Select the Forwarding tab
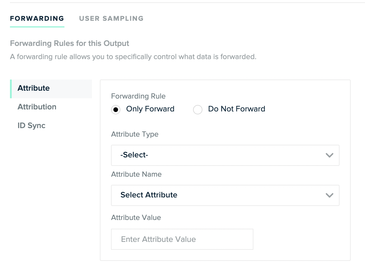This screenshot has height=272, width=365. (x=37, y=18)
